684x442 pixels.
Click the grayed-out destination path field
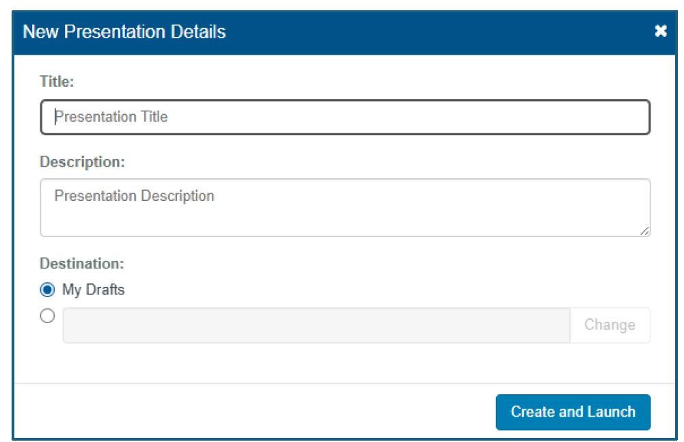point(316,325)
